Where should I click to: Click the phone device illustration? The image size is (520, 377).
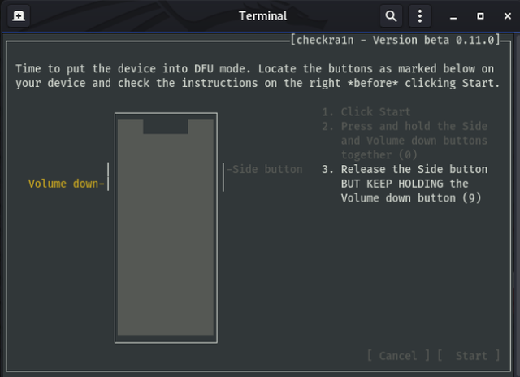(166, 227)
